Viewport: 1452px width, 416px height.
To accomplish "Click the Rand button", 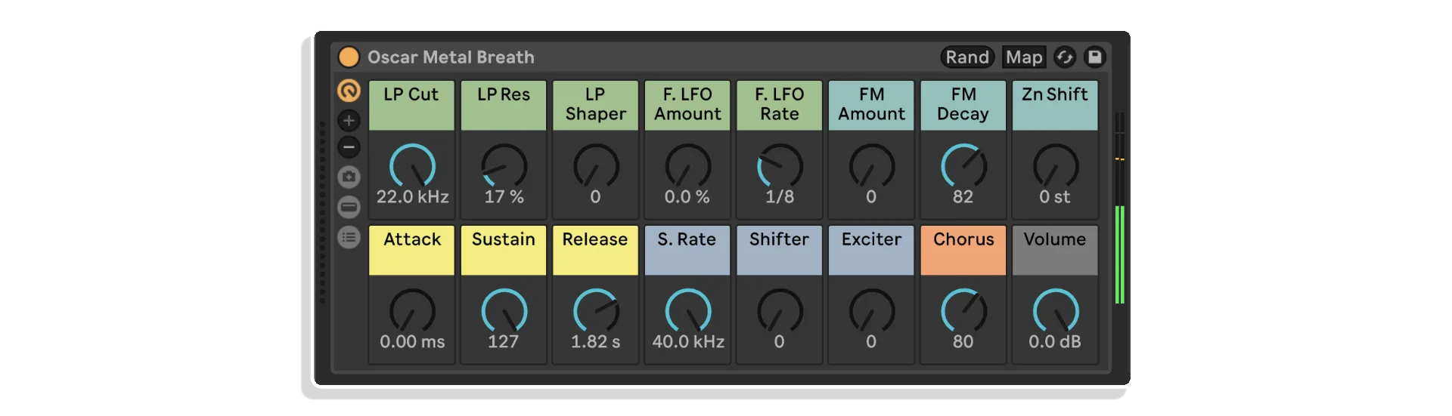I will (967, 57).
